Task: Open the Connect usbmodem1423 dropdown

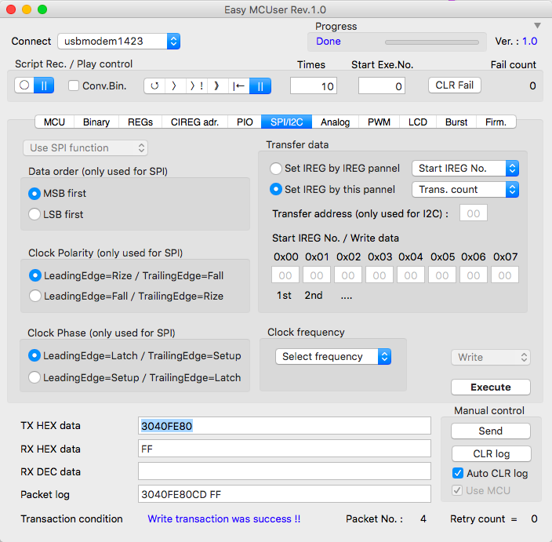Action: click(x=119, y=42)
